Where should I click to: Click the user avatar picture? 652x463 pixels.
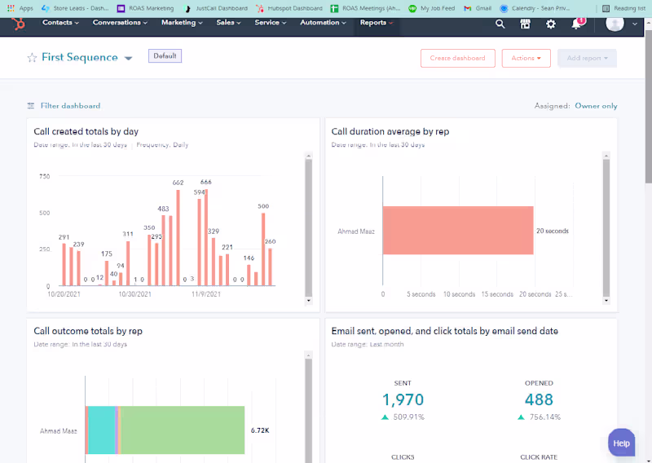point(615,24)
